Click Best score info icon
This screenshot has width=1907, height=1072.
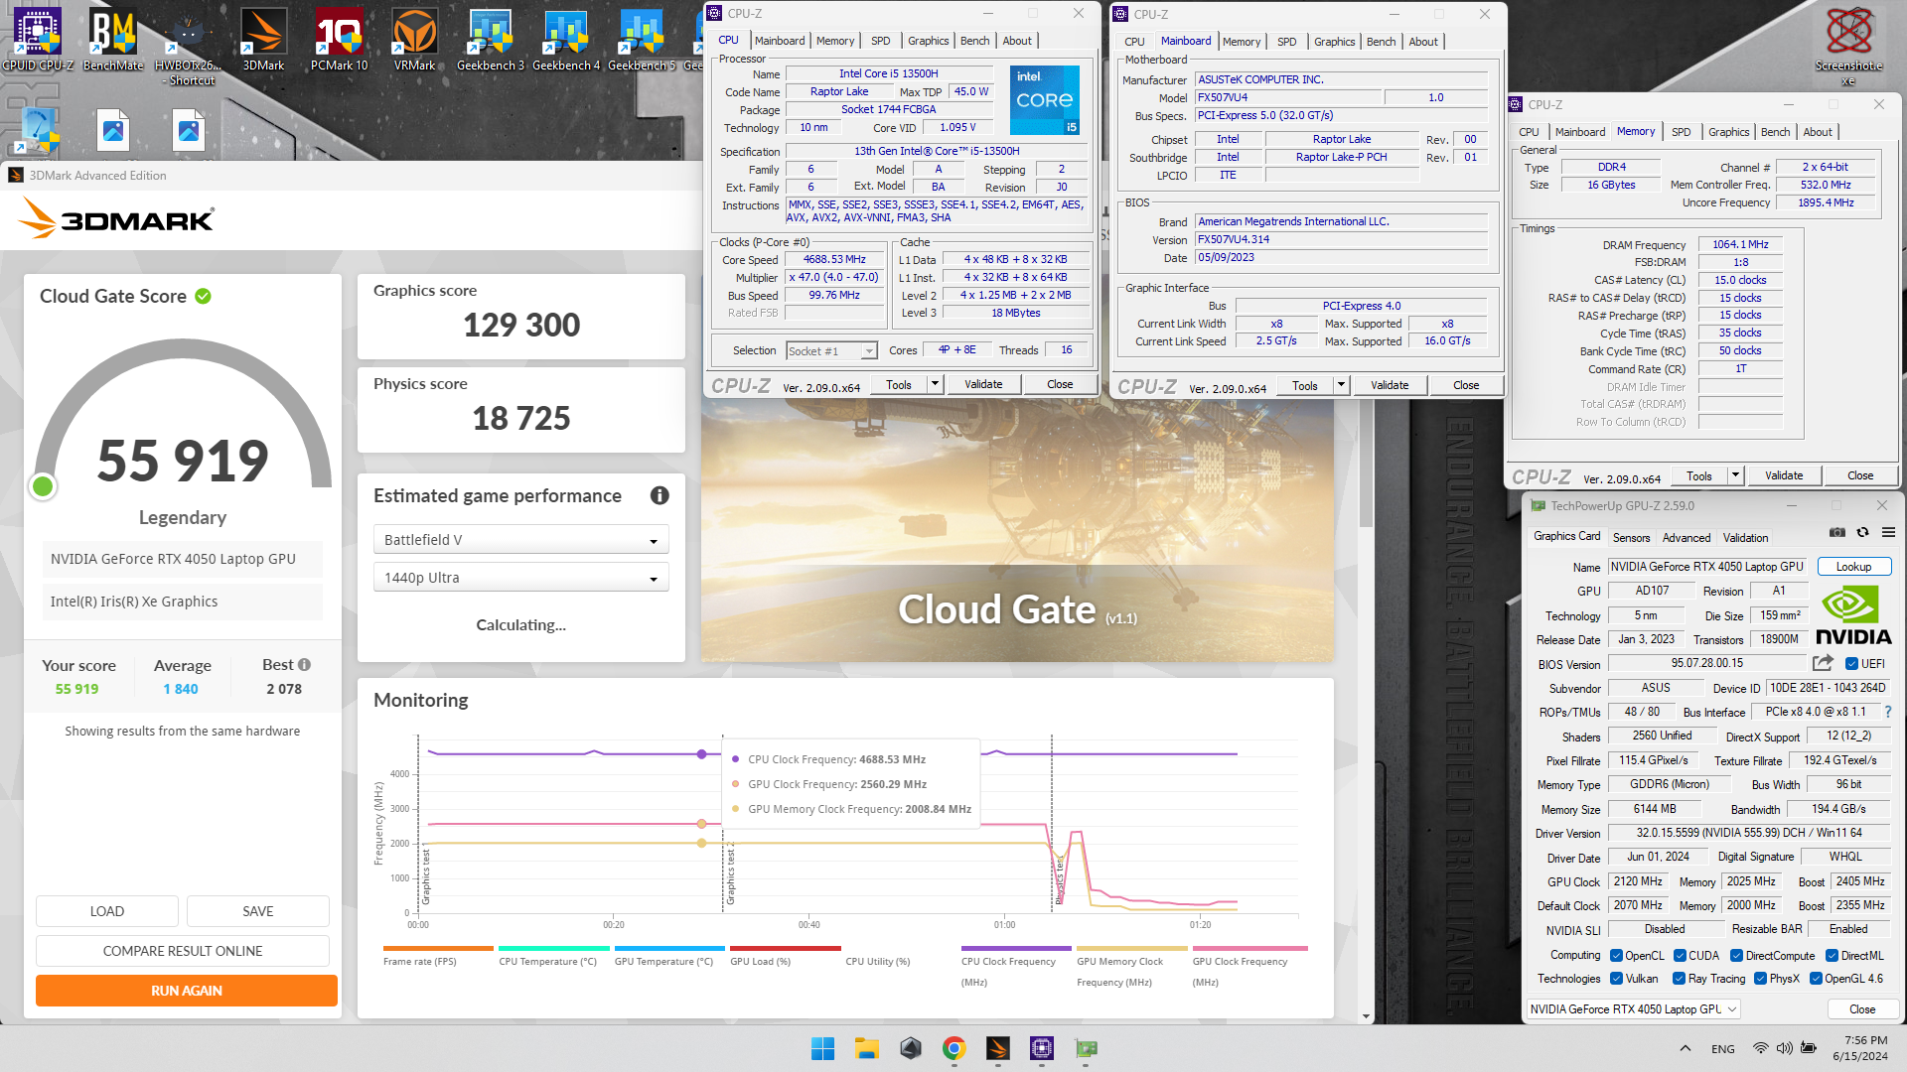(304, 665)
